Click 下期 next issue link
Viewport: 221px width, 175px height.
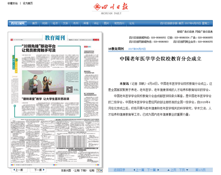(83, 171)
